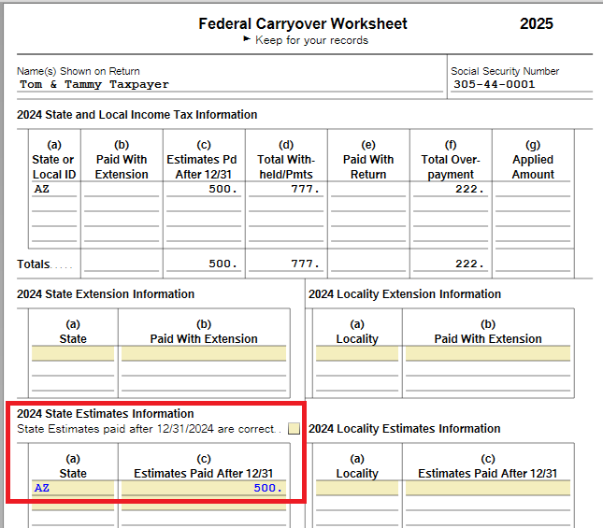Click AZ row Estimates Pd After 12/31 value 500
This screenshot has height=528, width=603.
pos(205,189)
